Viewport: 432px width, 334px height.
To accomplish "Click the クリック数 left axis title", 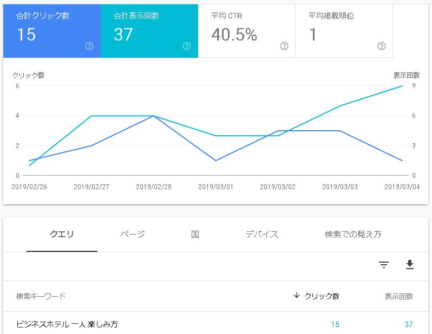I will click(x=28, y=75).
